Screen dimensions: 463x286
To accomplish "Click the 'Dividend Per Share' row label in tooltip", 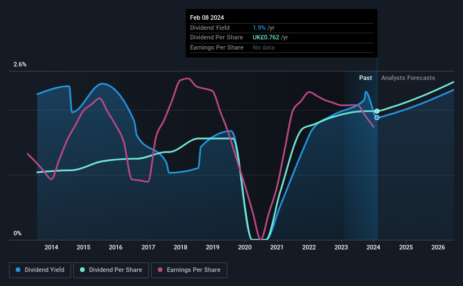I will point(217,38).
